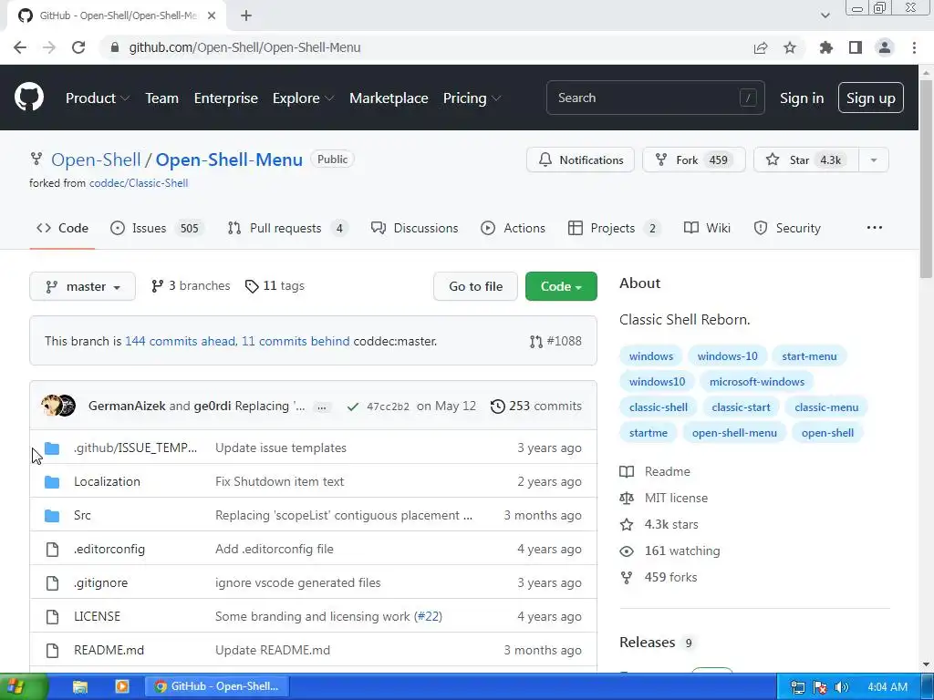
Task: View the 3 branches link
Action: pyautogui.click(x=191, y=285)
